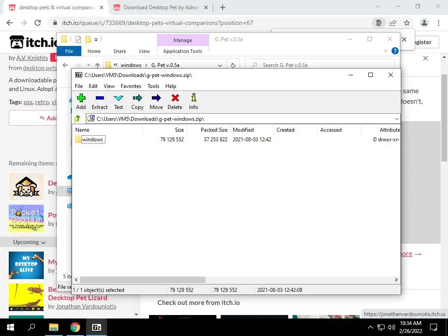Refresh the Explorer folder view
The image size is (448, 336).
(x=233, y=65)
